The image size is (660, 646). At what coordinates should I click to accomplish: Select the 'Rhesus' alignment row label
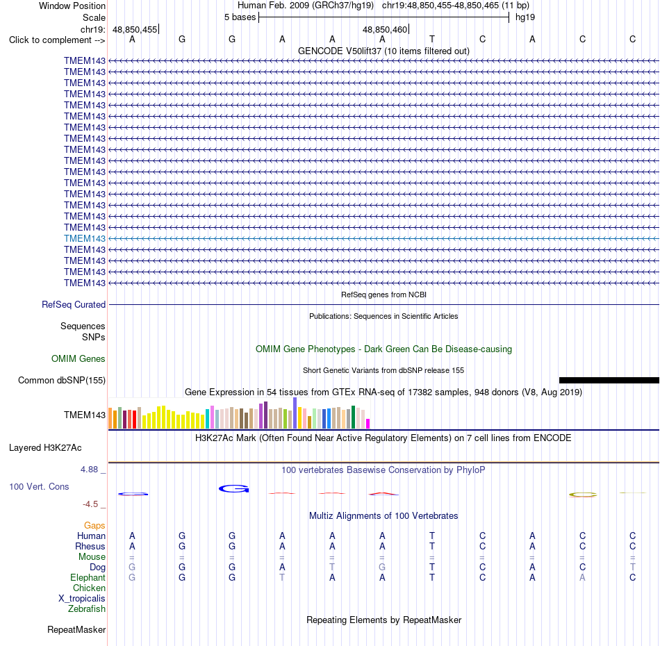[x=90, y=546]
